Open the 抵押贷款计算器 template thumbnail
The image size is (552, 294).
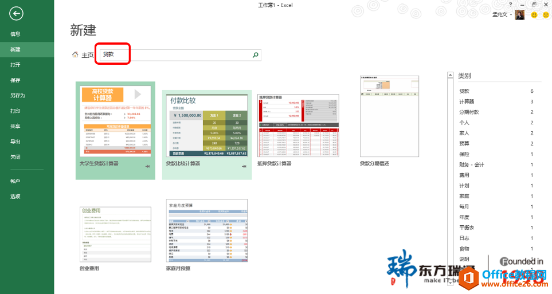[x=298, y=125]
